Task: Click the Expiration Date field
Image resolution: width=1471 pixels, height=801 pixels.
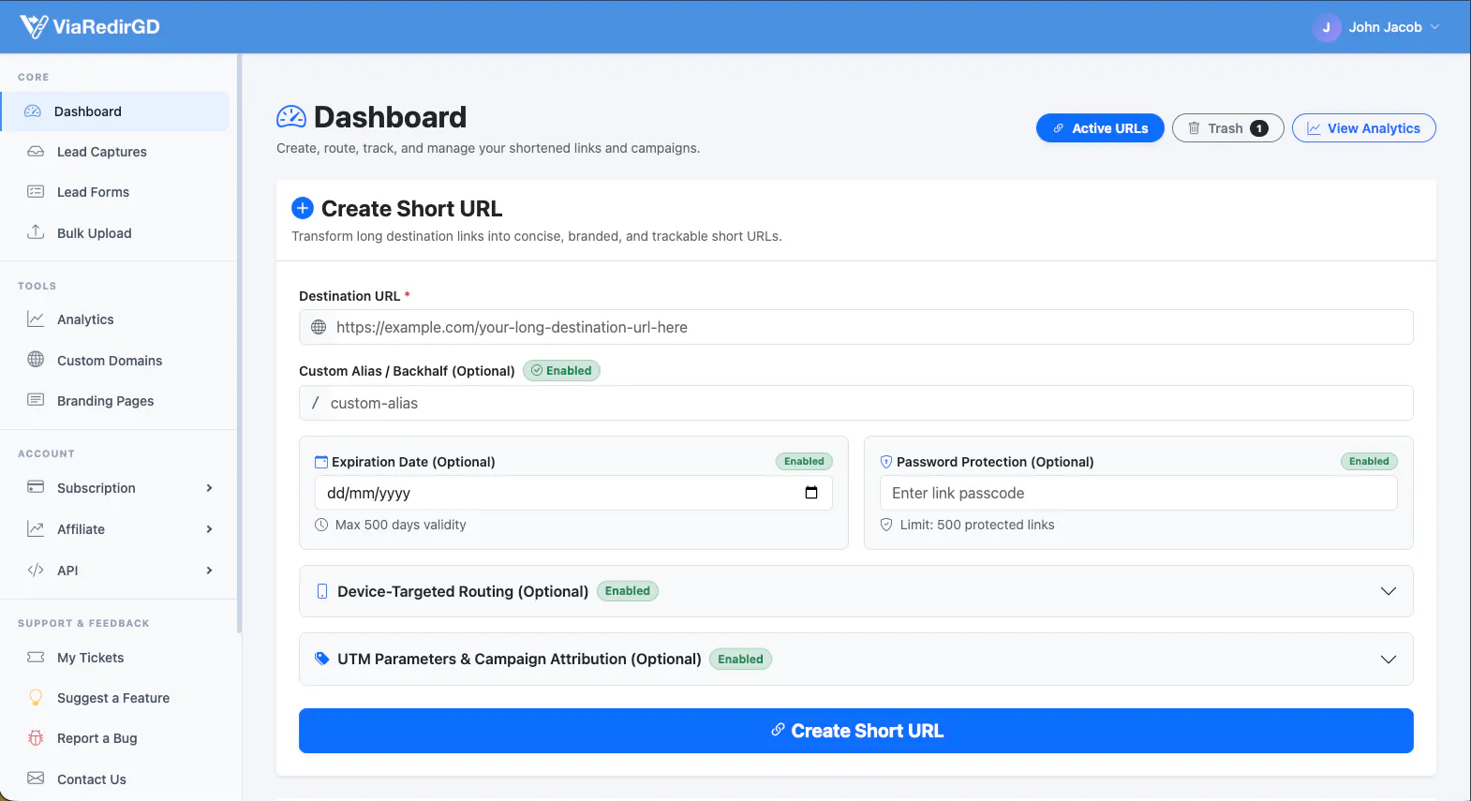Action: pos(572,493)
